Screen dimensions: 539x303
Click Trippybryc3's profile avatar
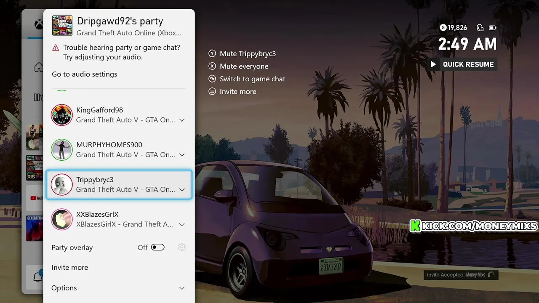pos(61,184)
